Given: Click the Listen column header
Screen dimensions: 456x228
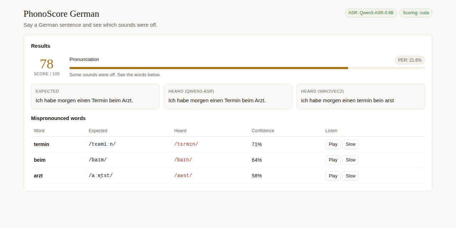Looking at the screenshot, I should coord(331,131).
